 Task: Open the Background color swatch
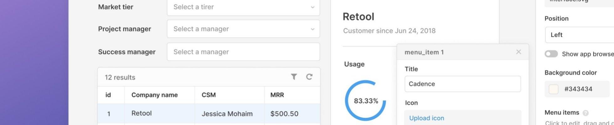[x=554, y=89]
